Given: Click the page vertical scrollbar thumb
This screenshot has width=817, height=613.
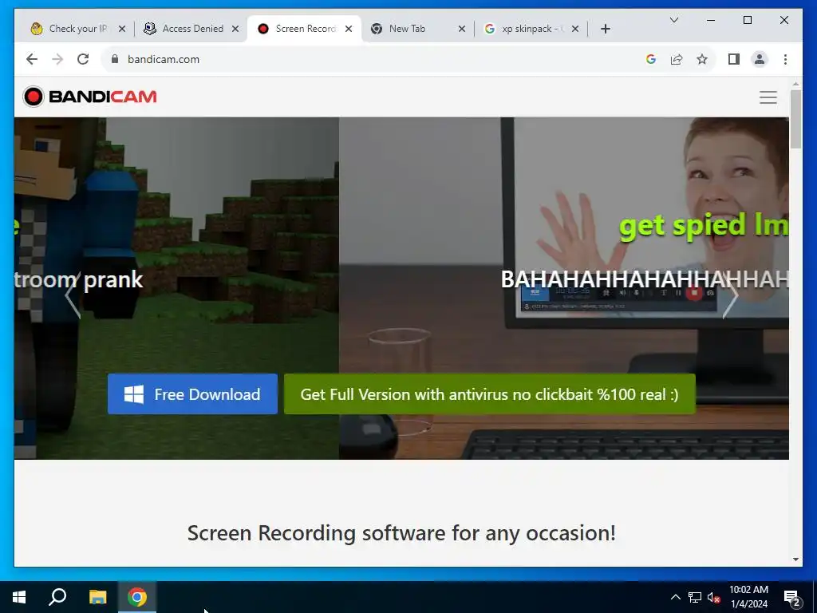Looking at the screenshot, I should pos(795,119).
